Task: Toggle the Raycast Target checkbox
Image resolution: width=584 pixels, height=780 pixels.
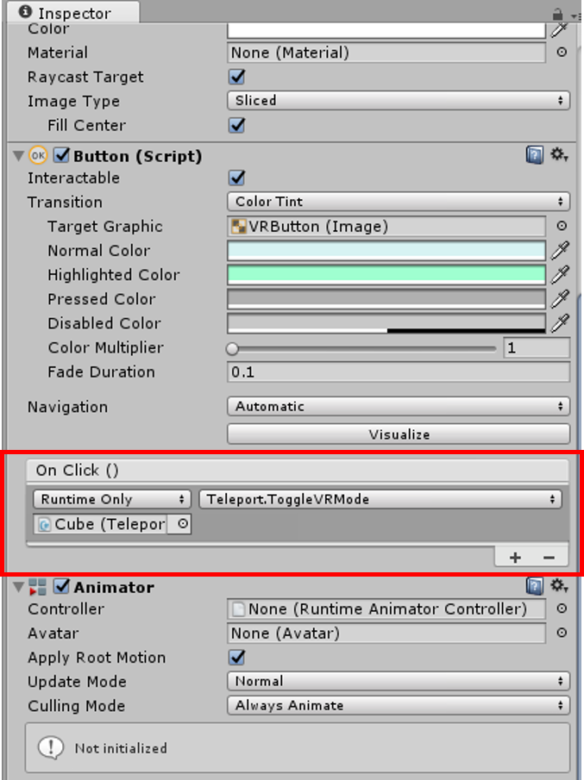Action: 236,77
